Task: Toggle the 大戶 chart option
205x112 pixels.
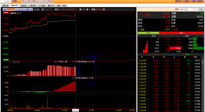Action: point(9,10)
